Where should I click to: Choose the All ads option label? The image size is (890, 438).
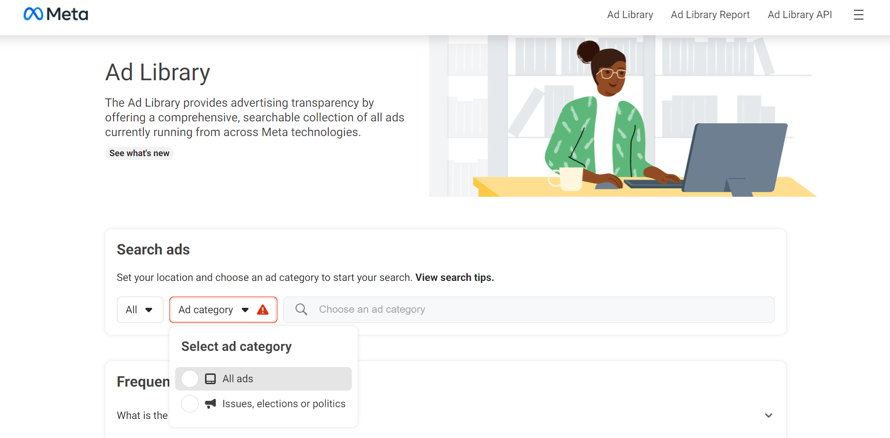tap(238, 379)
